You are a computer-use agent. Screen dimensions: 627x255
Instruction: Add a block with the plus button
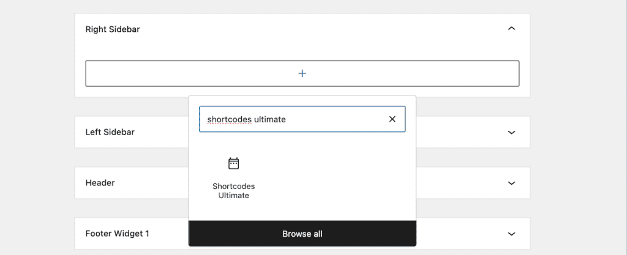pos(302,73)
